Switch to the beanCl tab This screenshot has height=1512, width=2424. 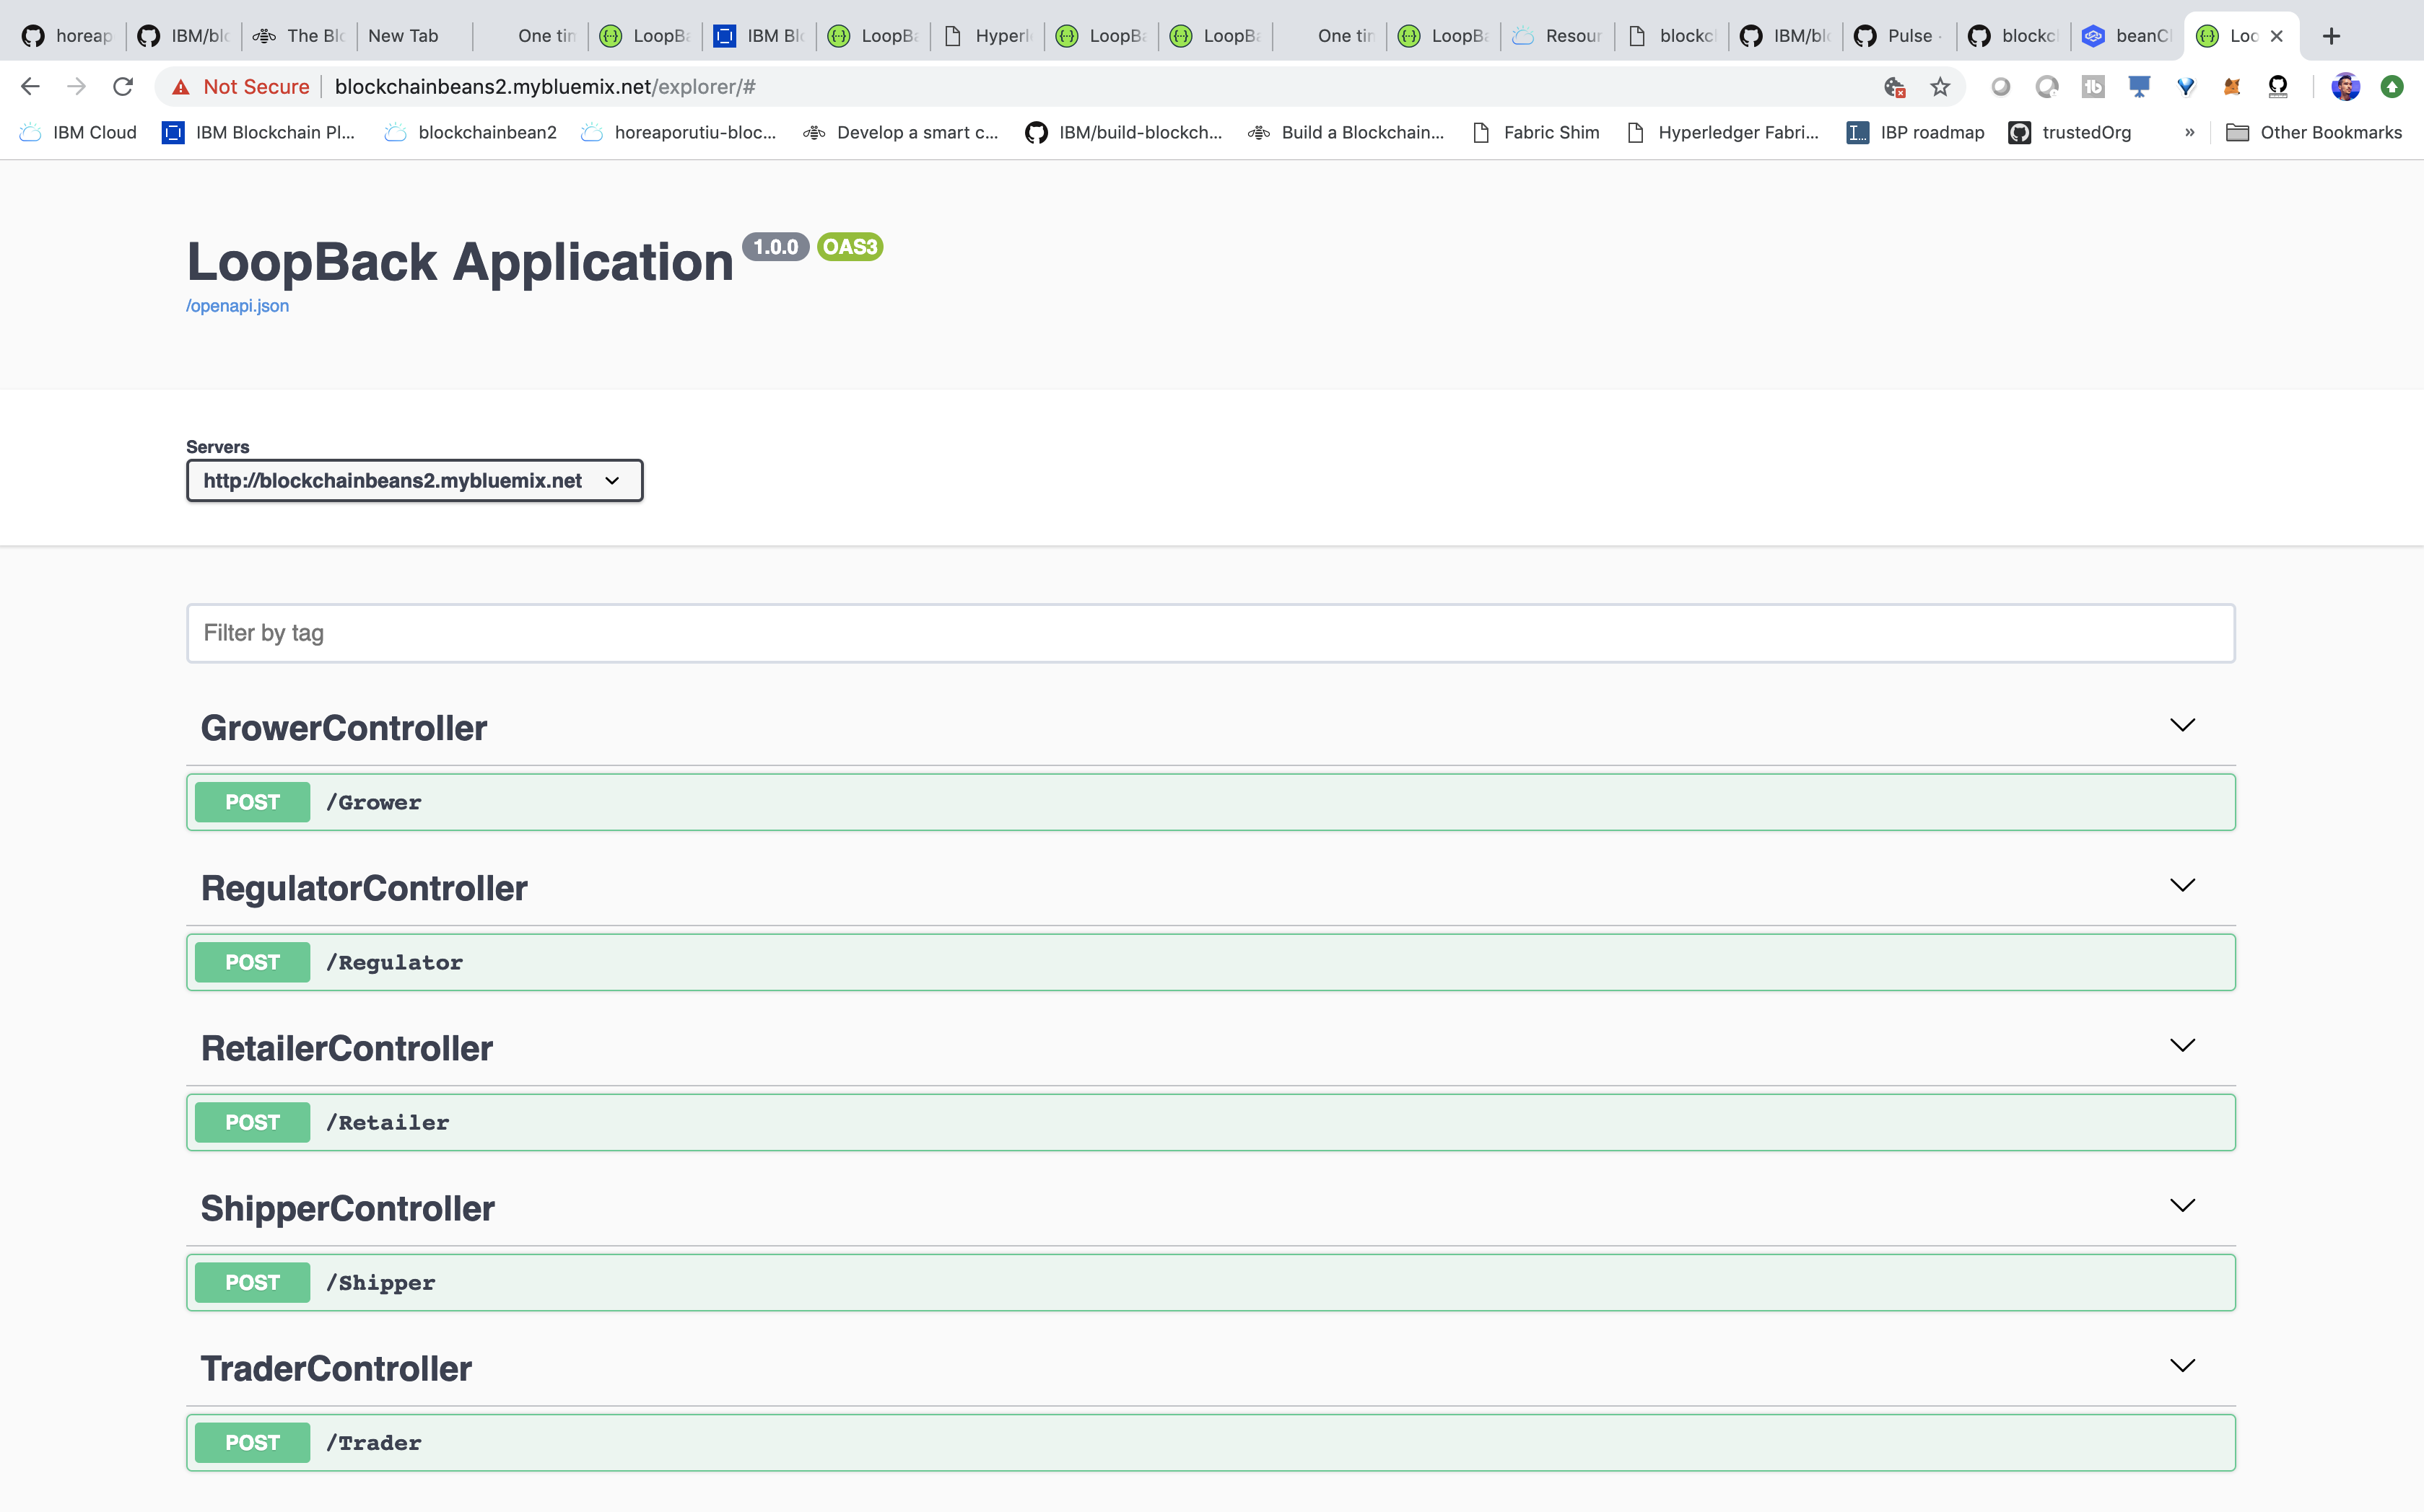pyautogui.click(x=2128, y=36)
